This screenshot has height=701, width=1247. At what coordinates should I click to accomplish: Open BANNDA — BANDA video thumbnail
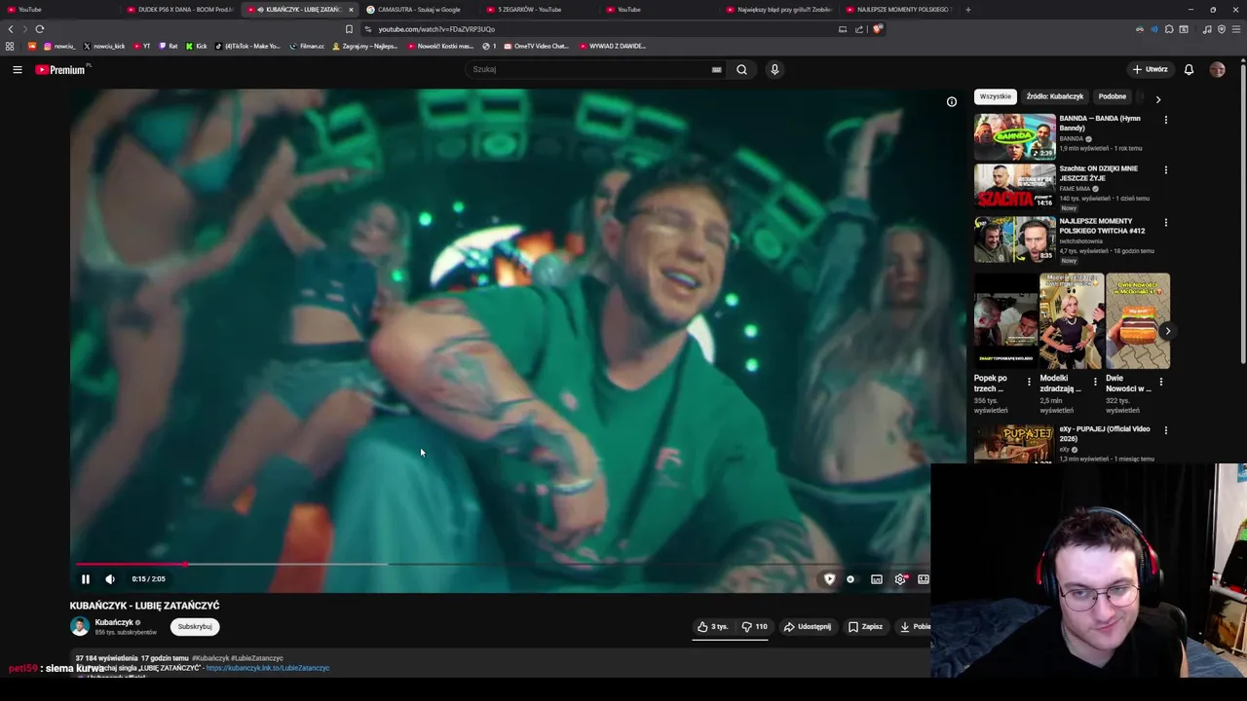click(x=1015, y=136)
